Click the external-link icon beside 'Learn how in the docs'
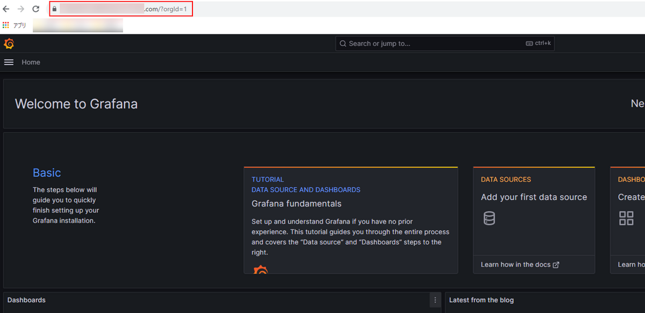 click(x=556, y=265)
